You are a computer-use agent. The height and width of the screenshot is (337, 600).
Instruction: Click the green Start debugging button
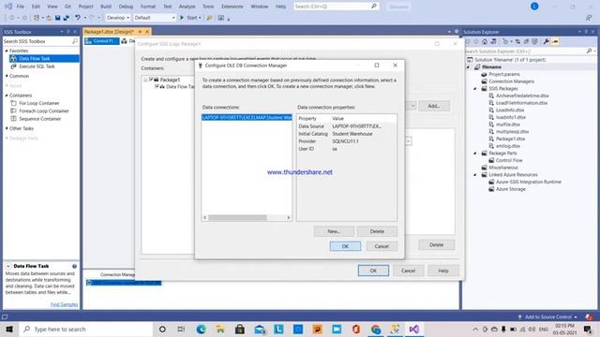coord(182,18)
